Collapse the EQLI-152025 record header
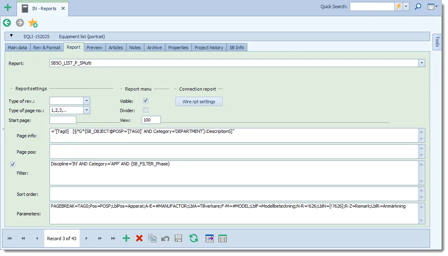This screenshot has width=448, height=256. pos(11,36)
